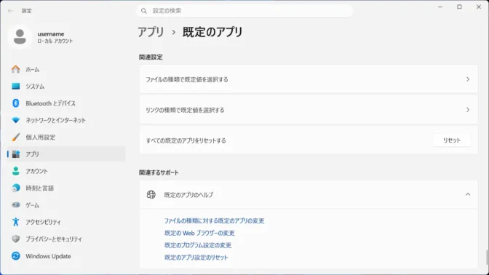This screenshot has height=275, width=489.
Task: Click the 個人用設定 paintbrush icon
Action: pos(15,137)
